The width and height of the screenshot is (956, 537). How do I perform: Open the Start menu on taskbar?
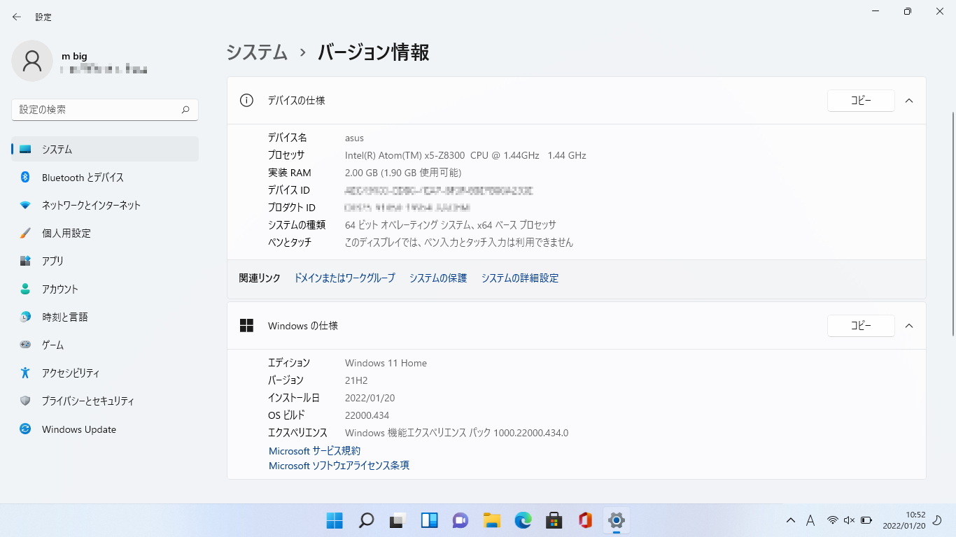[x=335, y=520]
